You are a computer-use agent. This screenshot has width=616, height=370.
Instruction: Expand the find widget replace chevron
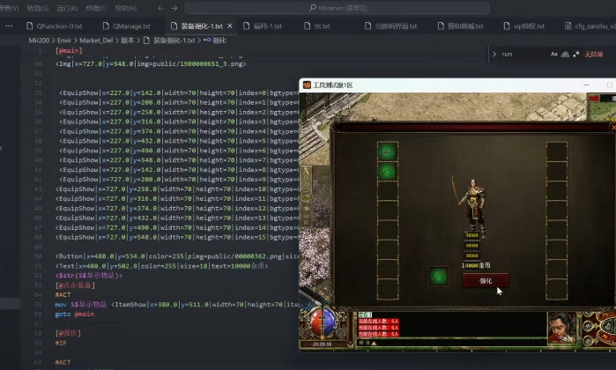coord(494,54)
